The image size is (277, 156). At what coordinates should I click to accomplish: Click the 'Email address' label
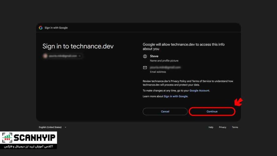158,72
